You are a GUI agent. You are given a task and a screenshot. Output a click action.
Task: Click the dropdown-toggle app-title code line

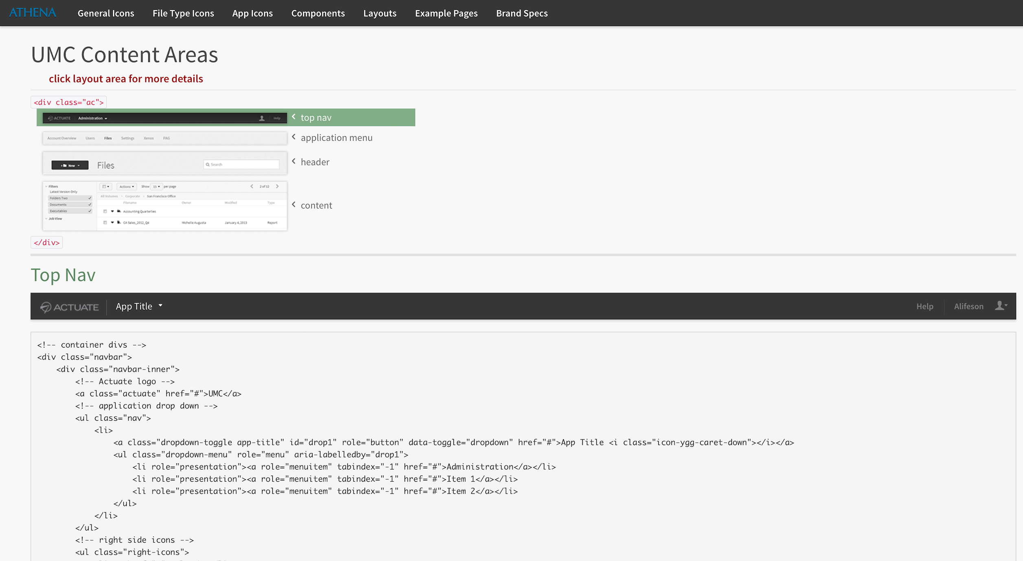coord(454,442)
